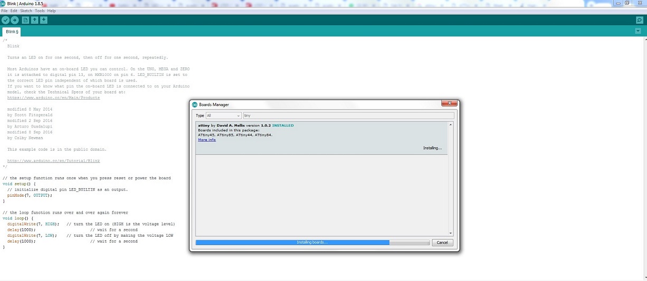Open the Serial Monitor magnifier icon
Viewport: 647px width, 281px height.
pyautogui.click(x=640, y=20)
